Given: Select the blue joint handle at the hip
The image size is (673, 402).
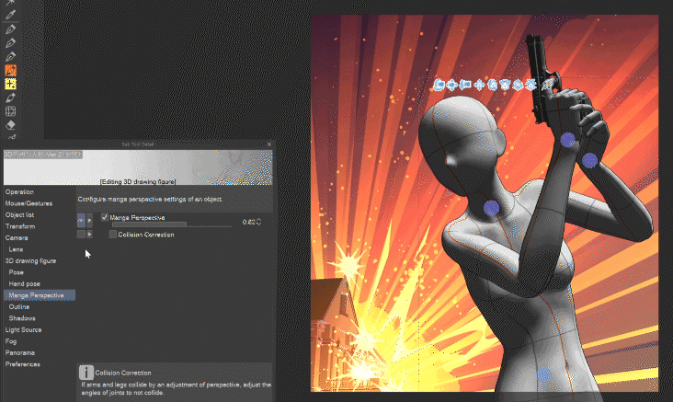Looking at the screenshot, I should coord(543,375).
